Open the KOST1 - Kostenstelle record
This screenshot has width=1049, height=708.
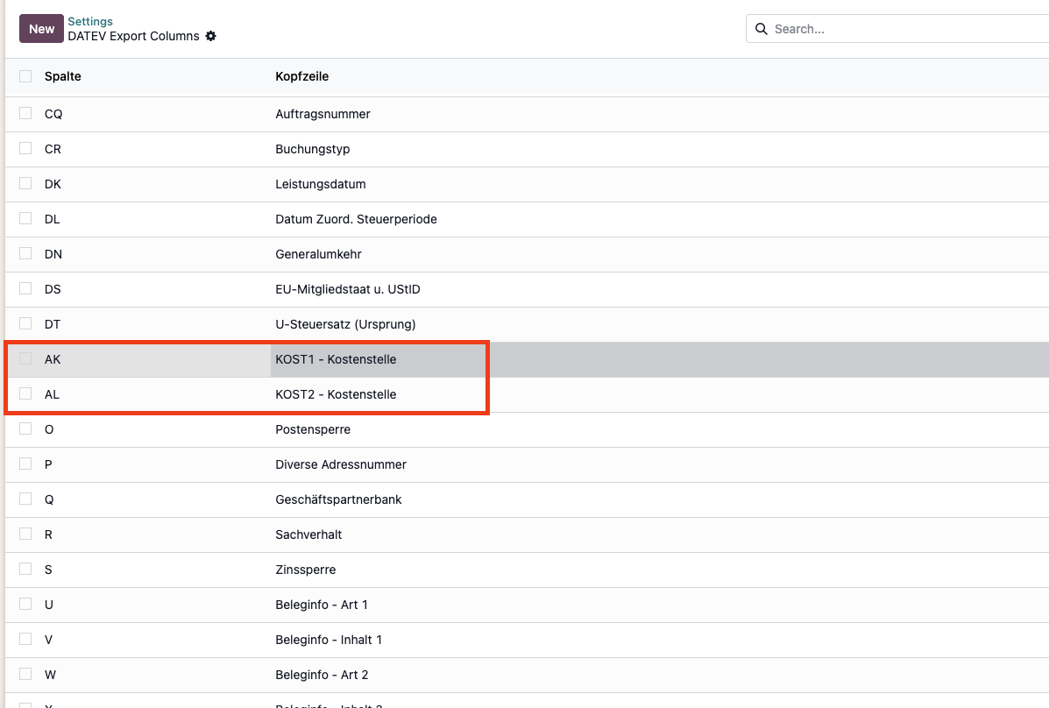(336, 359)
